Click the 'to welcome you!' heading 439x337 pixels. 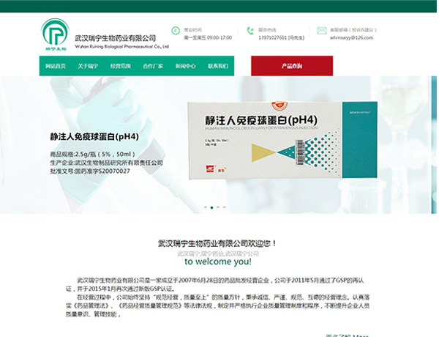pos(218,262)
